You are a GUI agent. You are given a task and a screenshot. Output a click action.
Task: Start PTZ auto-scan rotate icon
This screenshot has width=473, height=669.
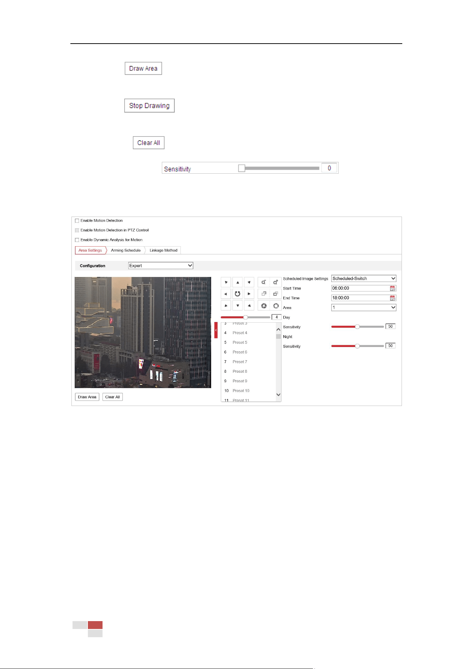(x=238, y=294)
